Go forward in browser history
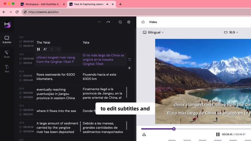 [11, 12]
